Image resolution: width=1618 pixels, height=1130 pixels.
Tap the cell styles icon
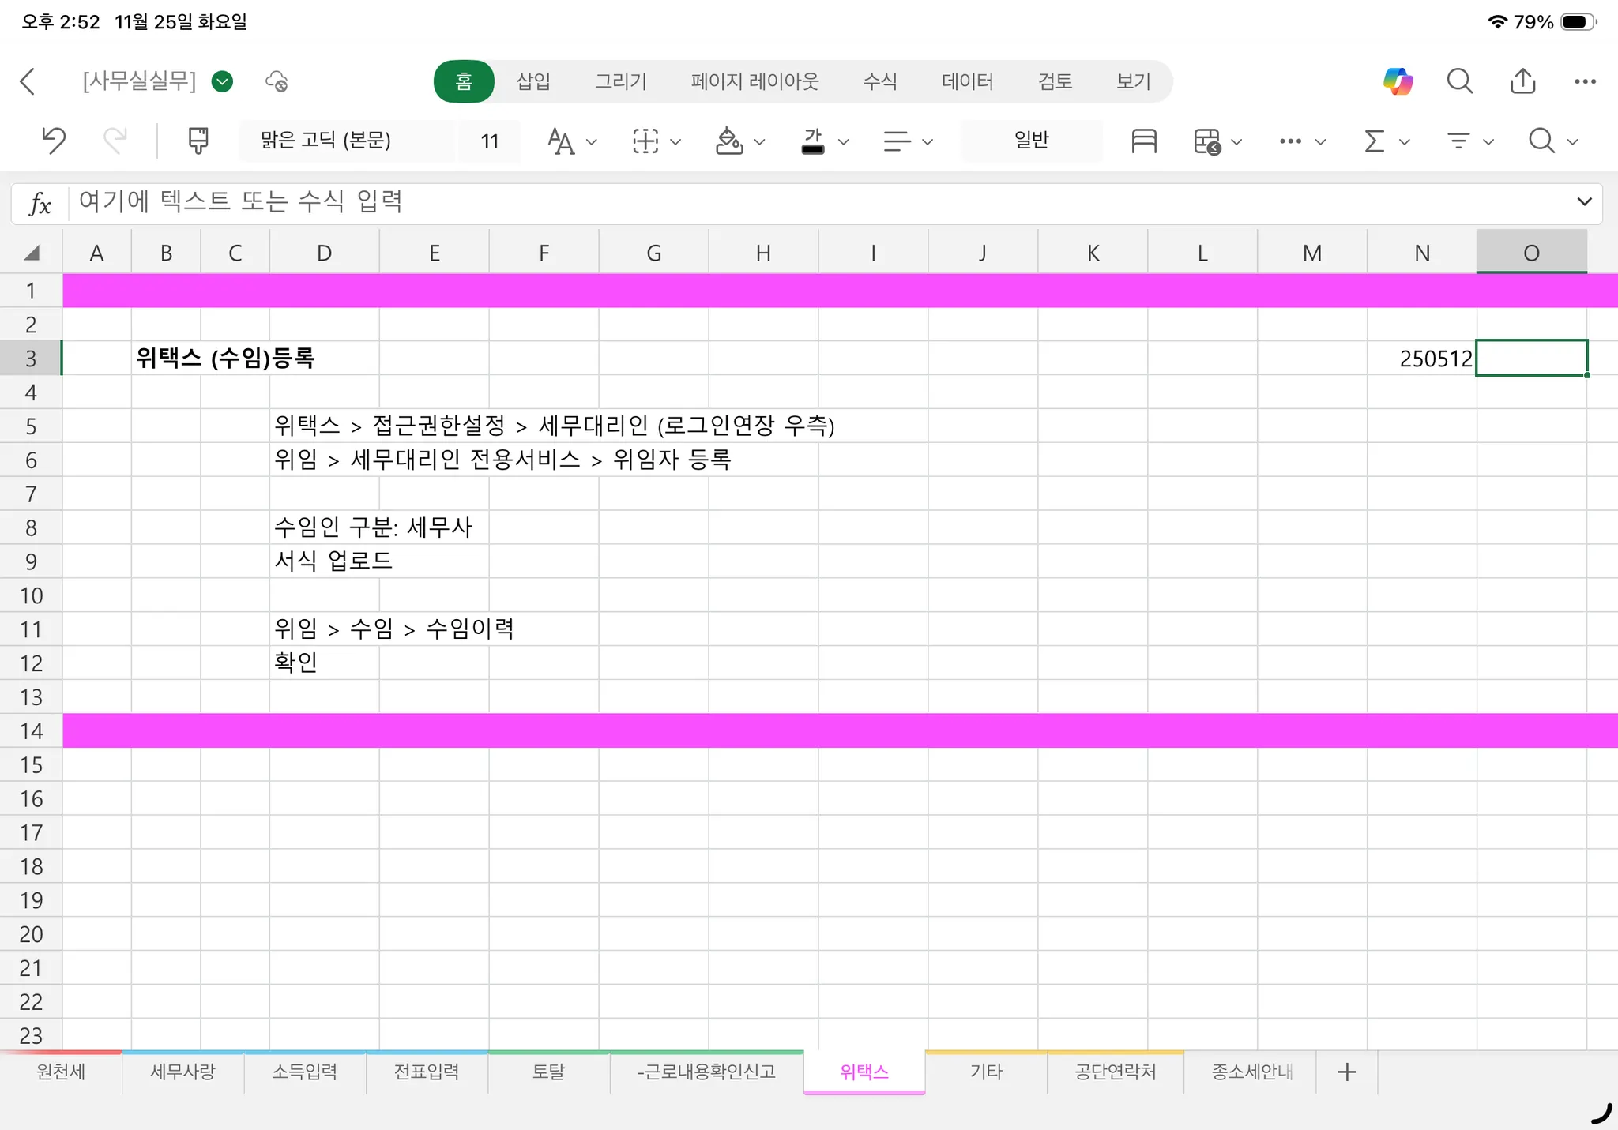coord(1143,141)
